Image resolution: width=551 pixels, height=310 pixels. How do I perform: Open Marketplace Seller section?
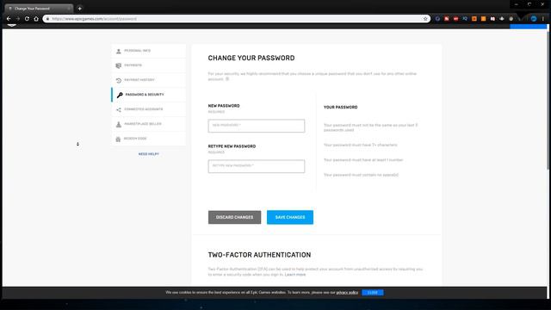[x=149, y=124]
